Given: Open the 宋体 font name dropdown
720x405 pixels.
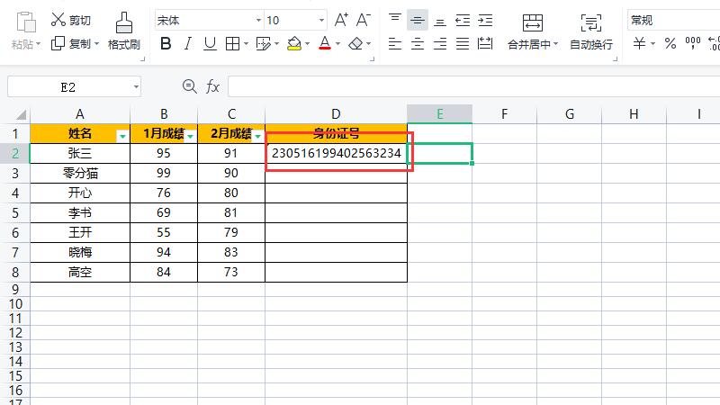Looking at the screenshot, I should (258, 20).
